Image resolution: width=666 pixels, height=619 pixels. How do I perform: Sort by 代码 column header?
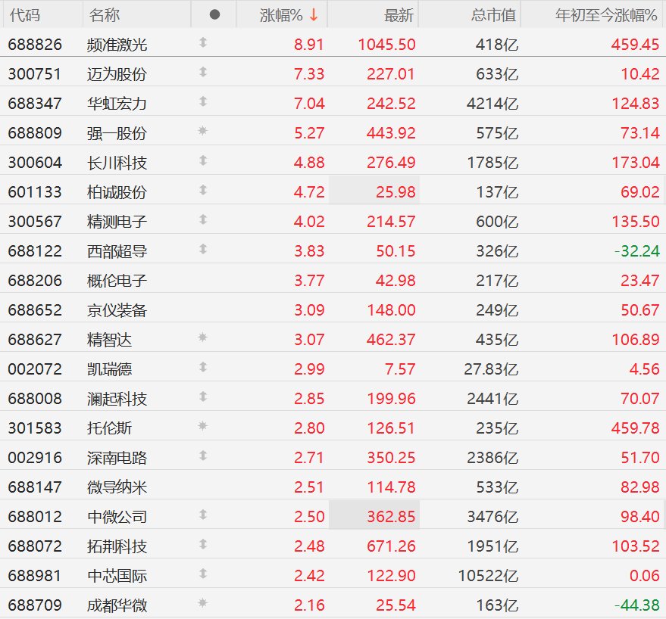[25, 15]
